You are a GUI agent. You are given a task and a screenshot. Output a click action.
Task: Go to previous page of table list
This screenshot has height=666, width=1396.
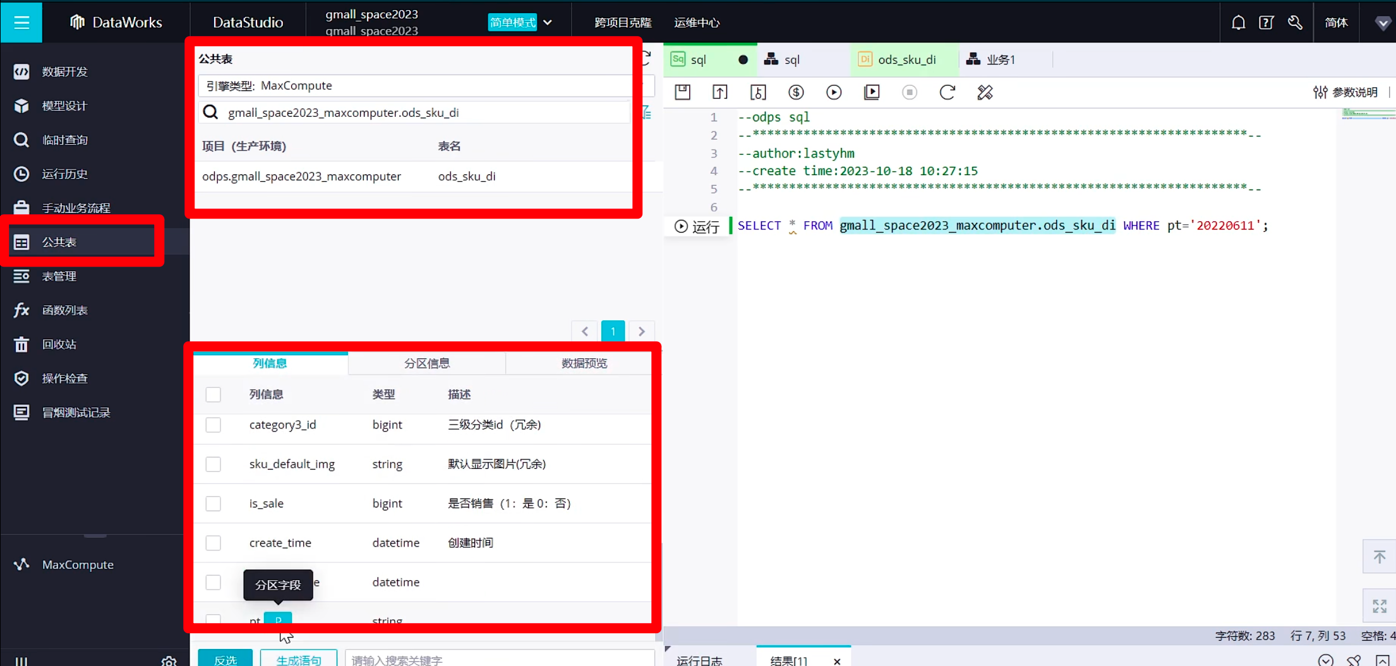click(x=585, y=331)
